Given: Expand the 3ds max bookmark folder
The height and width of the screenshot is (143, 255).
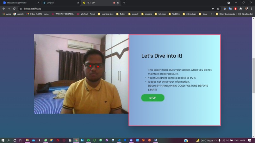Looking at the screenshot, I should click(x=160, y=14).
